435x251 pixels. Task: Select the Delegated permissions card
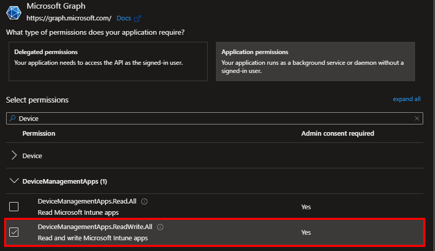pyautogui.click(x=108, y=61)
